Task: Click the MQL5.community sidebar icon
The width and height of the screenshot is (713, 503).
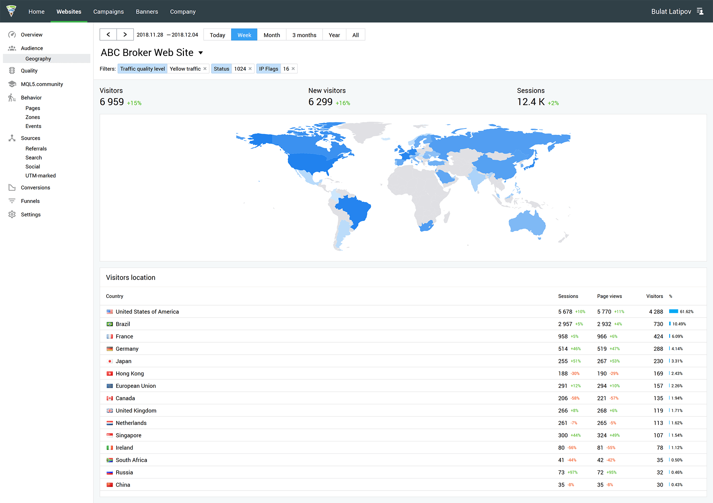Action: 11,84
